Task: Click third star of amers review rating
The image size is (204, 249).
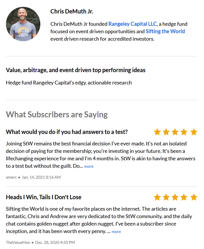Action: click(175, 132)
